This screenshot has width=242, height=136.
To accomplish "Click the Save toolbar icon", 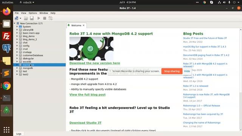I will pyautogui.click(x=32, y=19).
